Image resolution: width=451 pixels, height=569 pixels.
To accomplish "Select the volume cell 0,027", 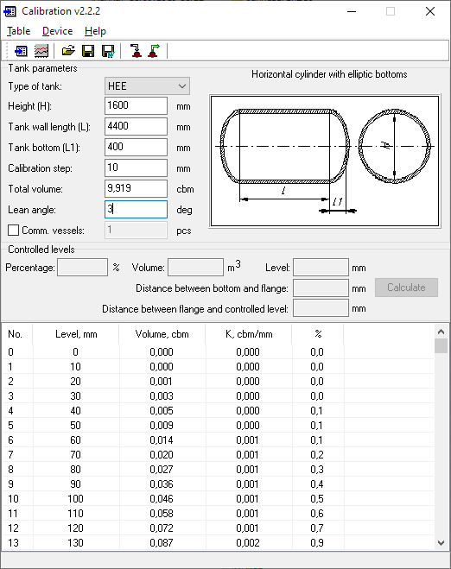I will 162,470.
